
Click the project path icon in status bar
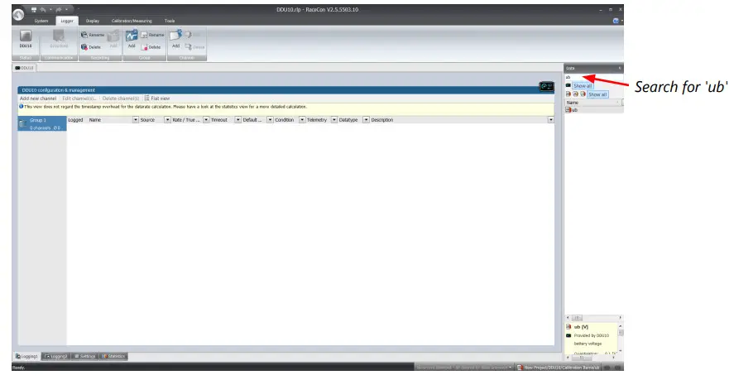point(519,368)
